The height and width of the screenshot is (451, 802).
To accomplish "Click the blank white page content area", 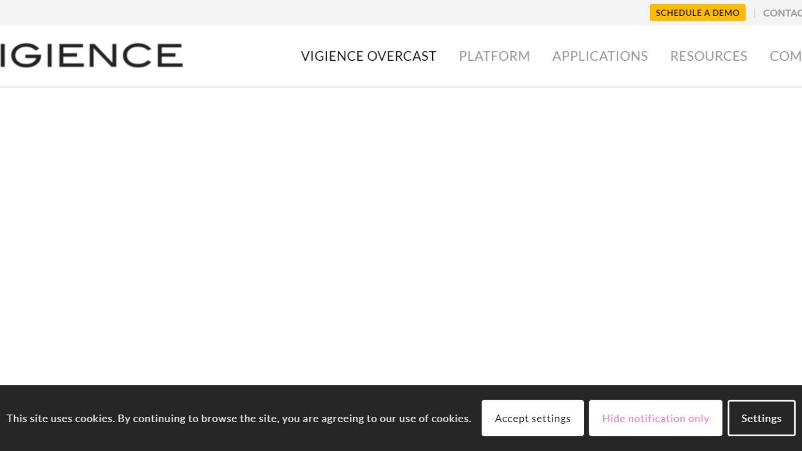I will tap(401, 236).
